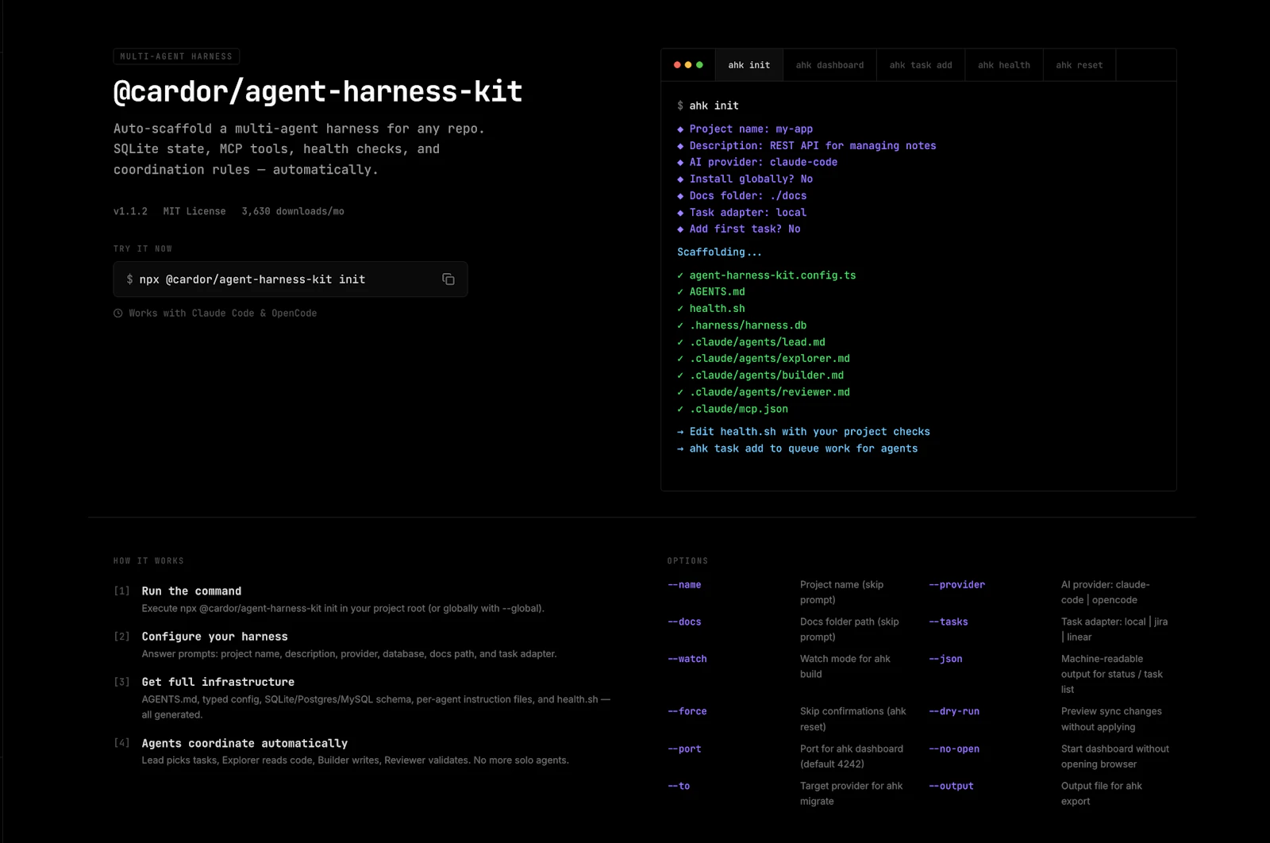Click the Install globally? No line

tap(745, 179)
